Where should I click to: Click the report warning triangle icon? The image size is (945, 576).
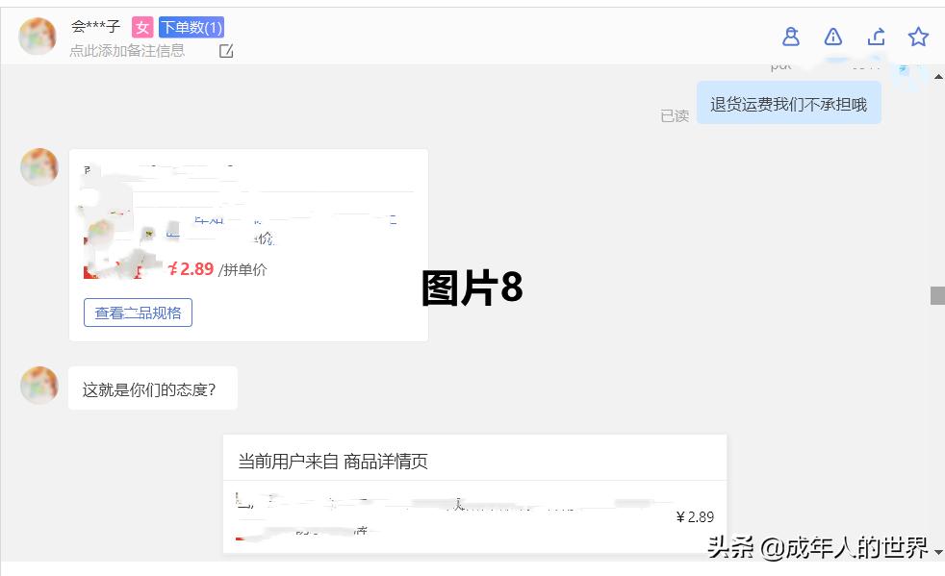[x=832, y=37]
